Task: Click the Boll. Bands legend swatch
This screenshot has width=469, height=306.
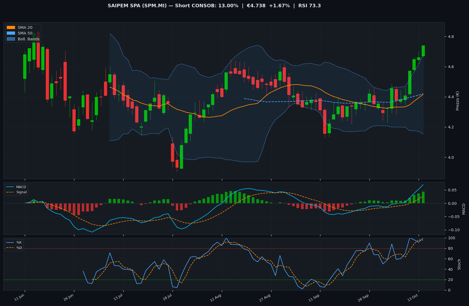Action: tap(11, 39)
